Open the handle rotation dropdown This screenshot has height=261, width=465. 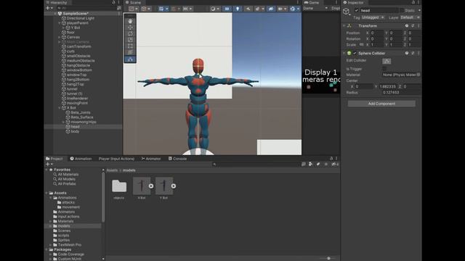(146, 9)
